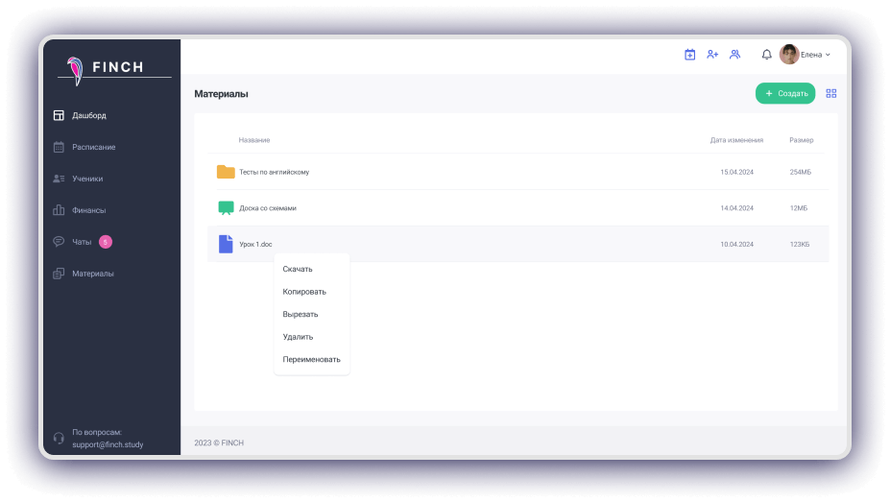Expand the Елена user profile dropdown

pos(806,55)
